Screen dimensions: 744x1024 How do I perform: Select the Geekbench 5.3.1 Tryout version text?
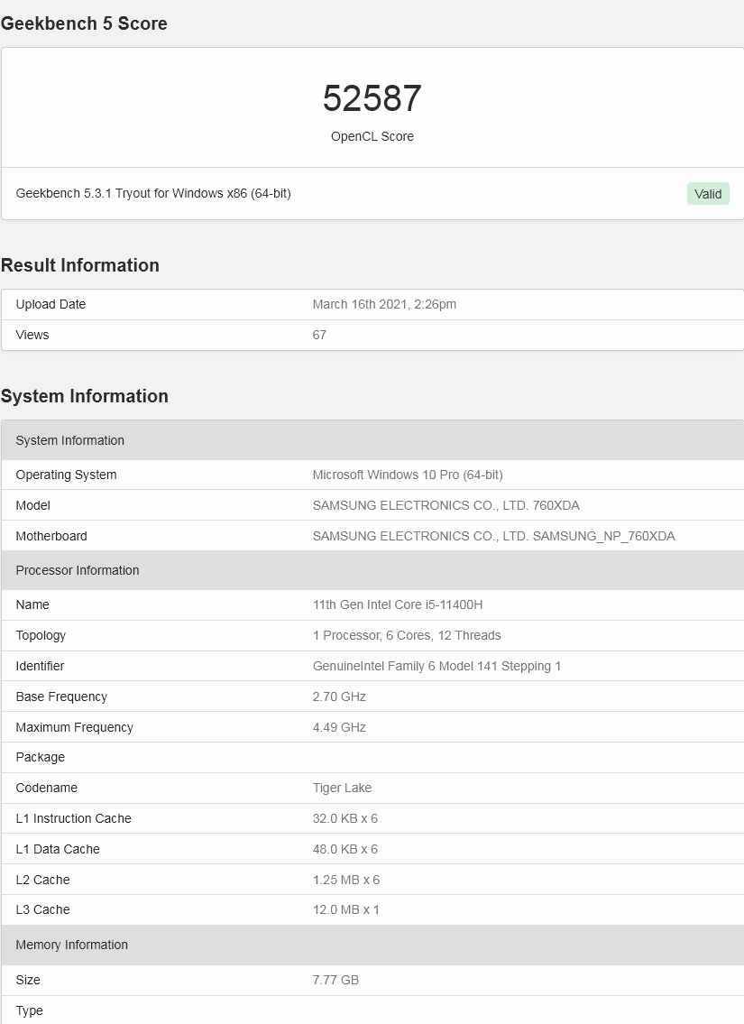[153, 193]
